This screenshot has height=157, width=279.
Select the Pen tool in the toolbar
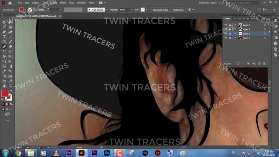tap(4, 32)
